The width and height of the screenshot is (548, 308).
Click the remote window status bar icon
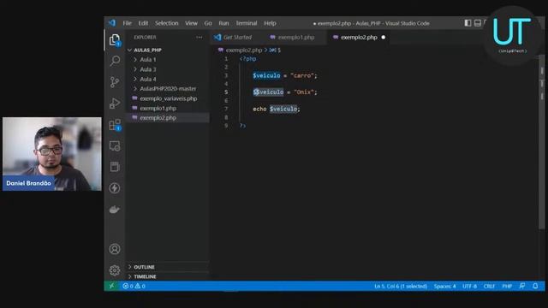111,286
